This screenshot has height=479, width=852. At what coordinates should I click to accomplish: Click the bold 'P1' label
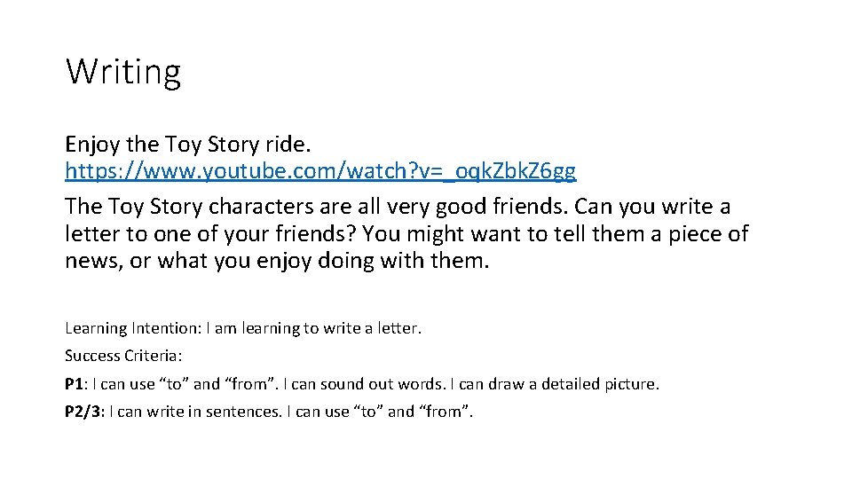click(x=74, y=384)
